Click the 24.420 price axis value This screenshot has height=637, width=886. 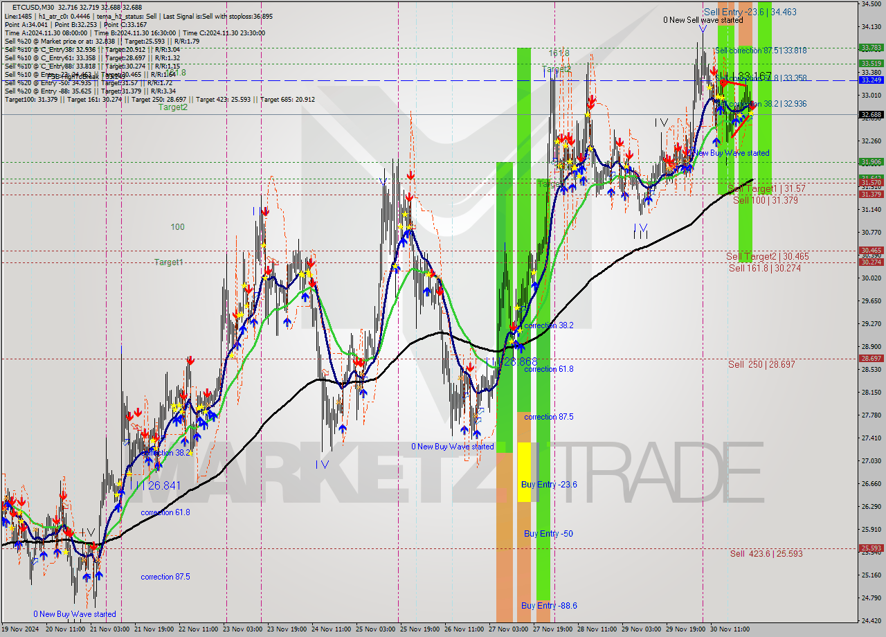871,620
